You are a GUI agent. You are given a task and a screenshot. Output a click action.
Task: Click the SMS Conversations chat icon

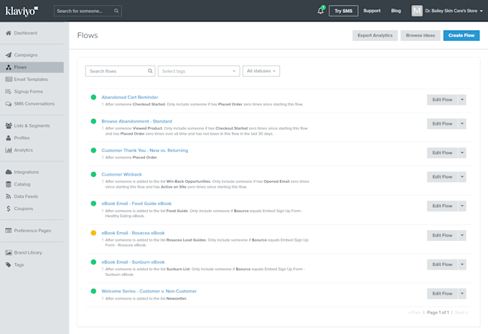(9, 104)
